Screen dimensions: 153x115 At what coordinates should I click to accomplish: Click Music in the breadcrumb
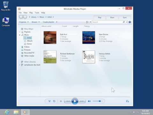click(42, 17)
